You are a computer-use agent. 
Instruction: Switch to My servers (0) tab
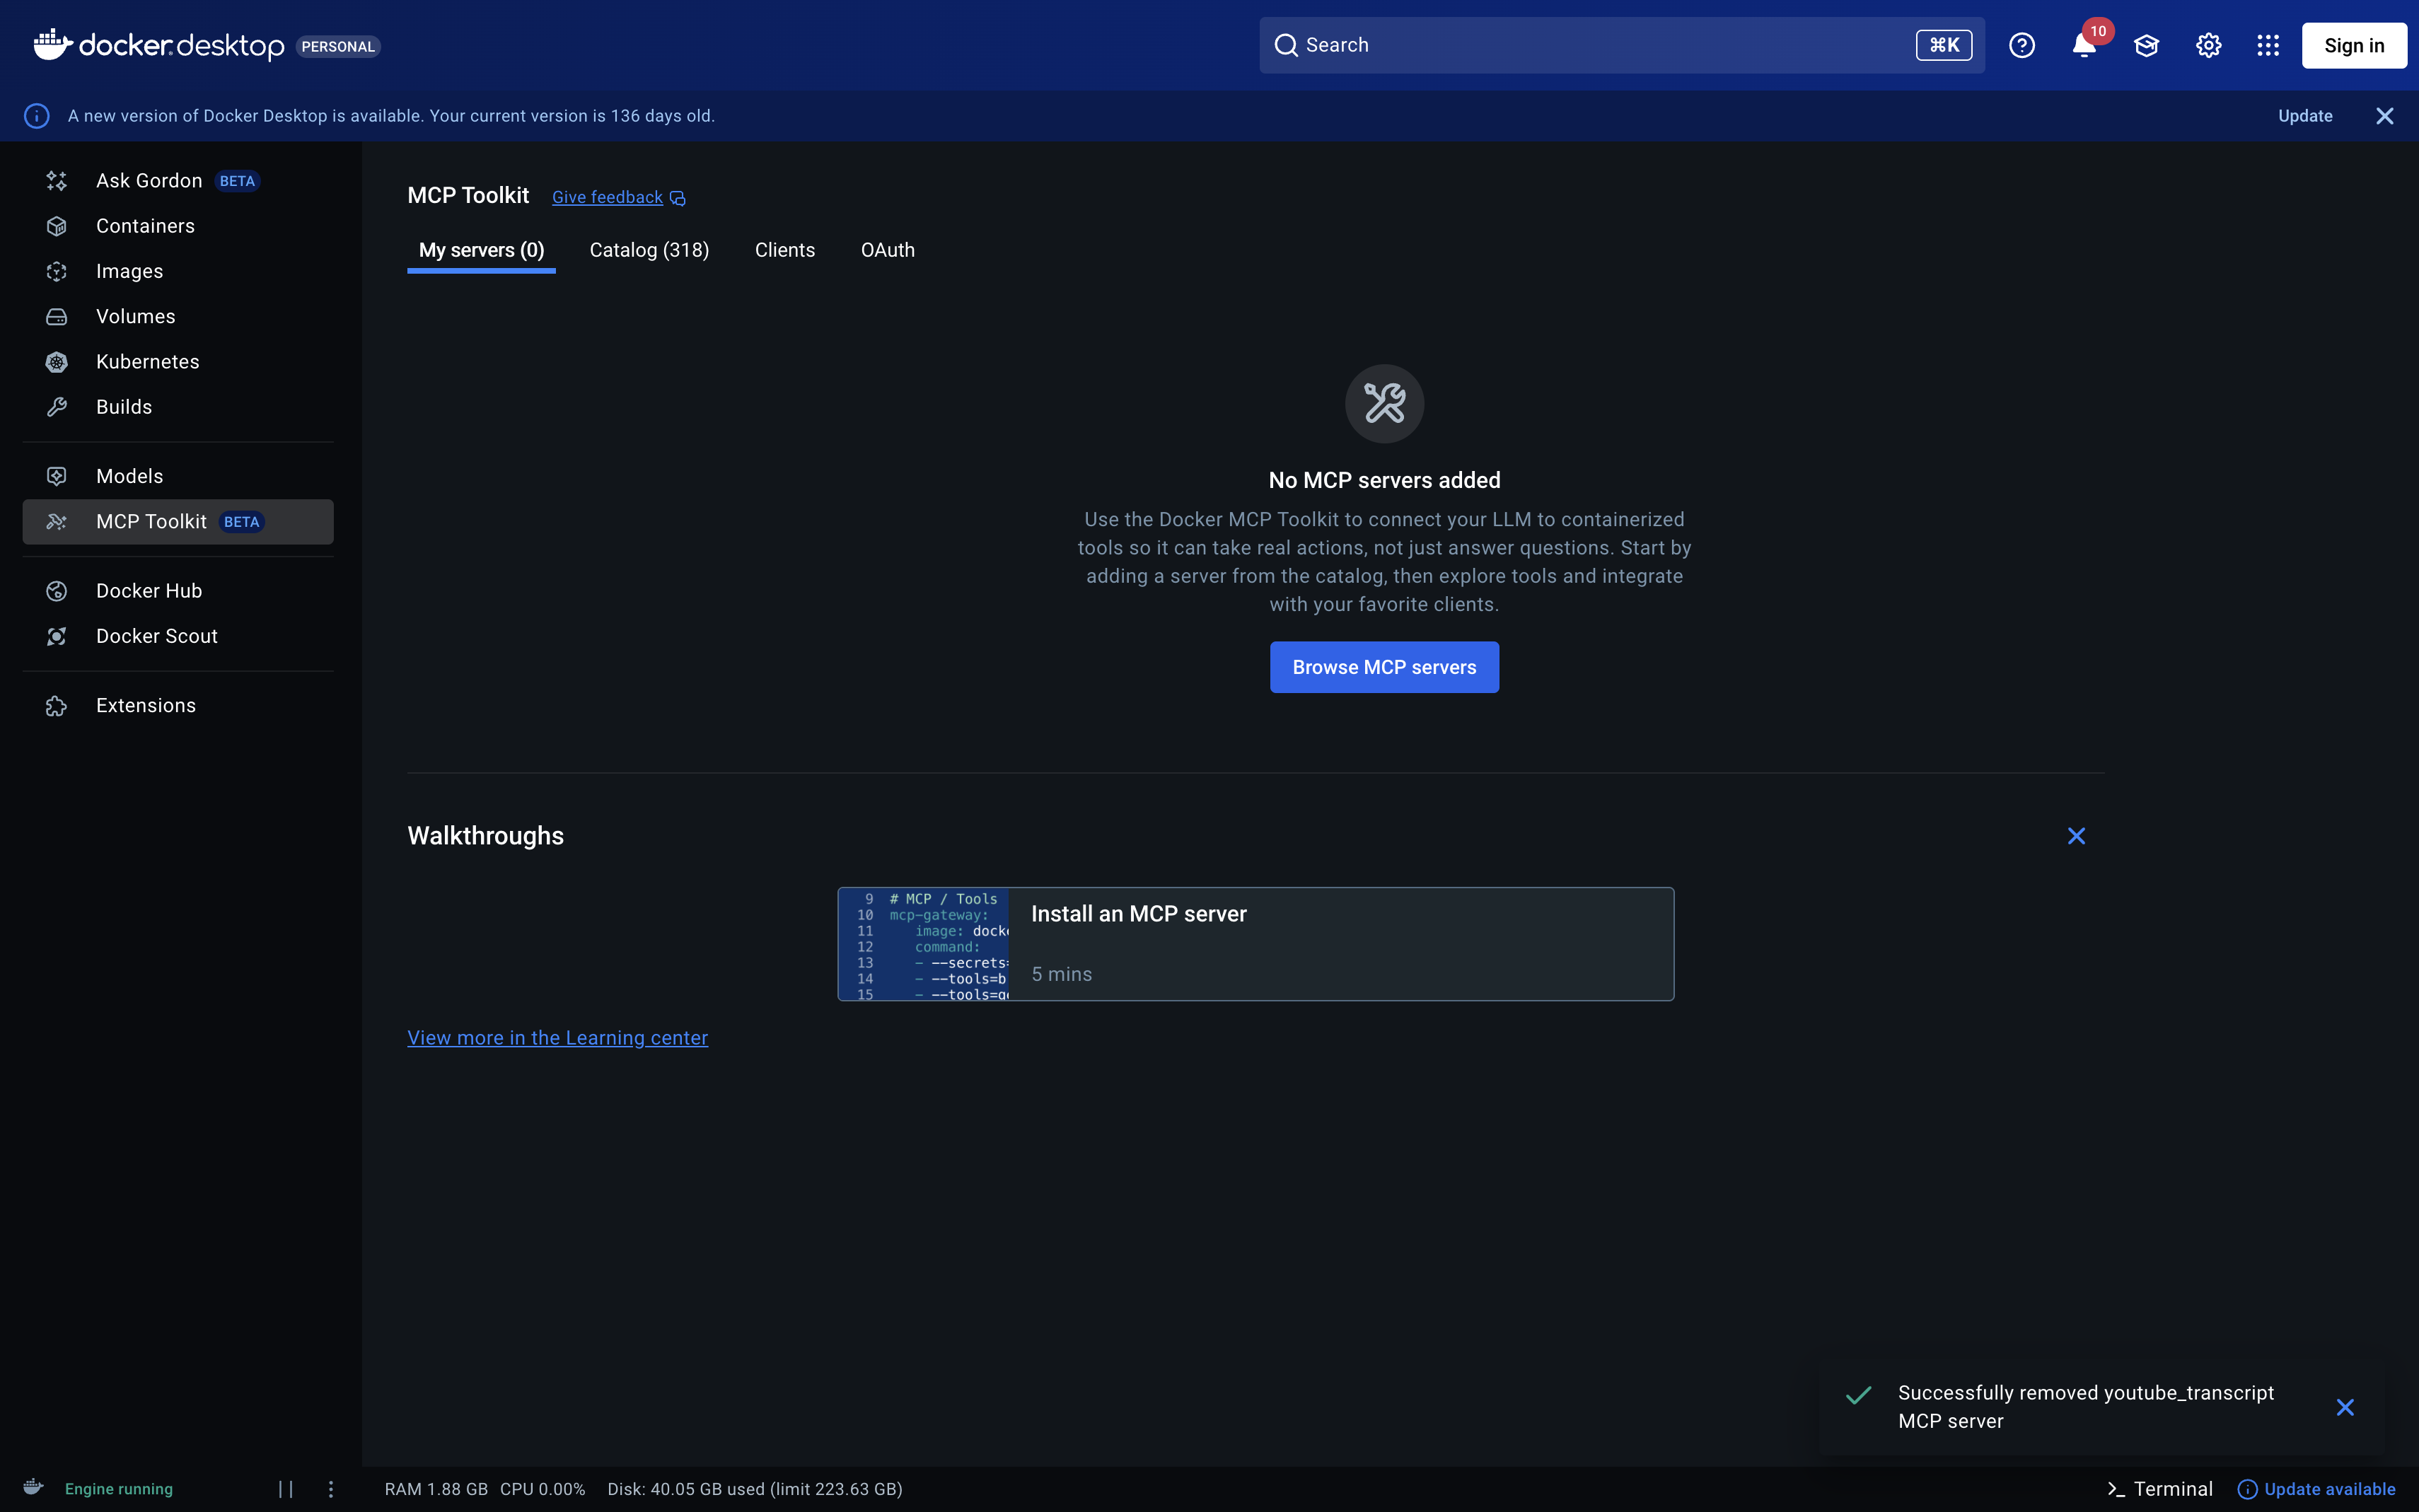pos(481,250)
